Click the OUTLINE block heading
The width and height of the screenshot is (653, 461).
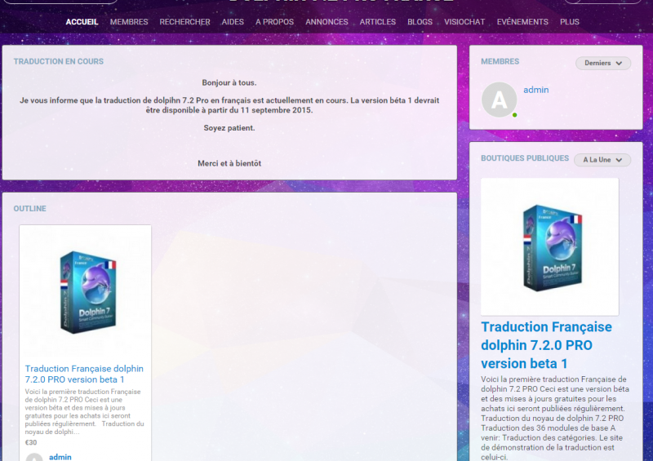pyautogui.click(x=29, y=209)
